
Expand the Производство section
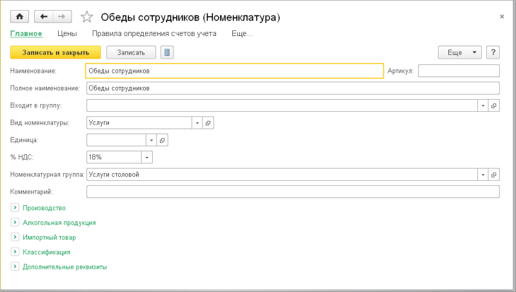tap(15, 208)
